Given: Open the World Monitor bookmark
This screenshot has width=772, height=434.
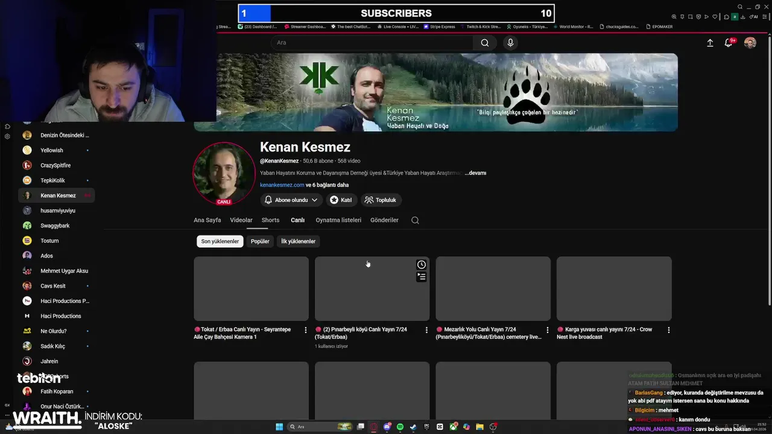Looking at the screenshot, I should pyautogui.click(x=573, y=27).
